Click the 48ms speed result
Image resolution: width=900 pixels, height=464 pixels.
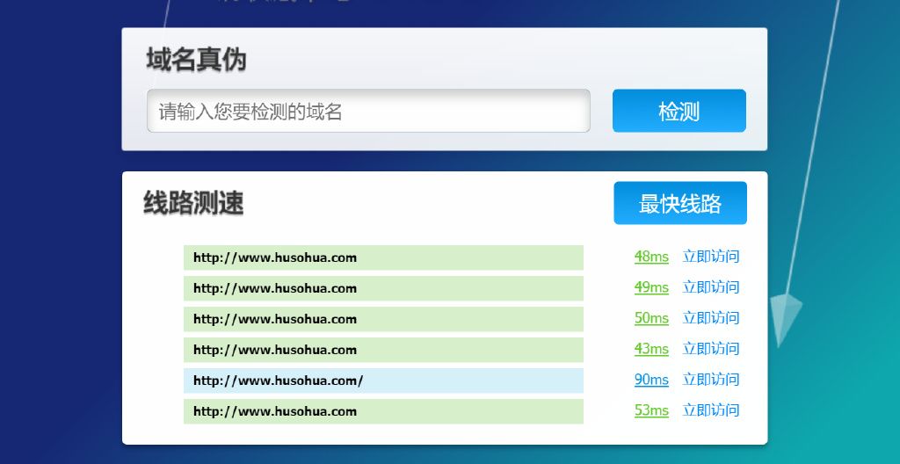(651, 257)
